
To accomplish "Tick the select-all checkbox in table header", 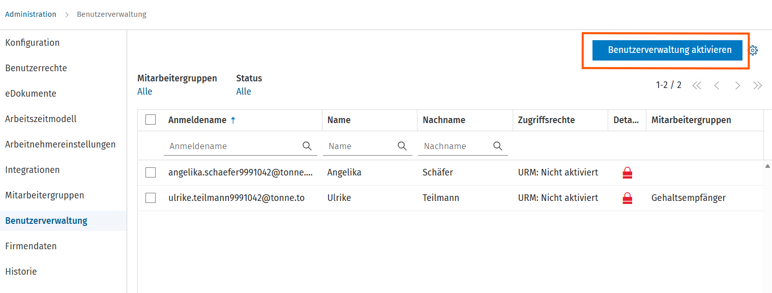I will click(151, 120).
